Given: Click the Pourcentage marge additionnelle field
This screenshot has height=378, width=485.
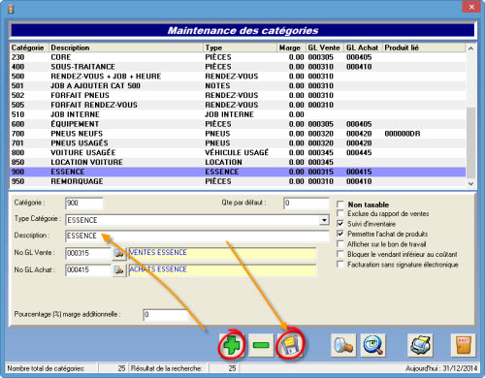Looking at the screenshot, I should [166, 315].
